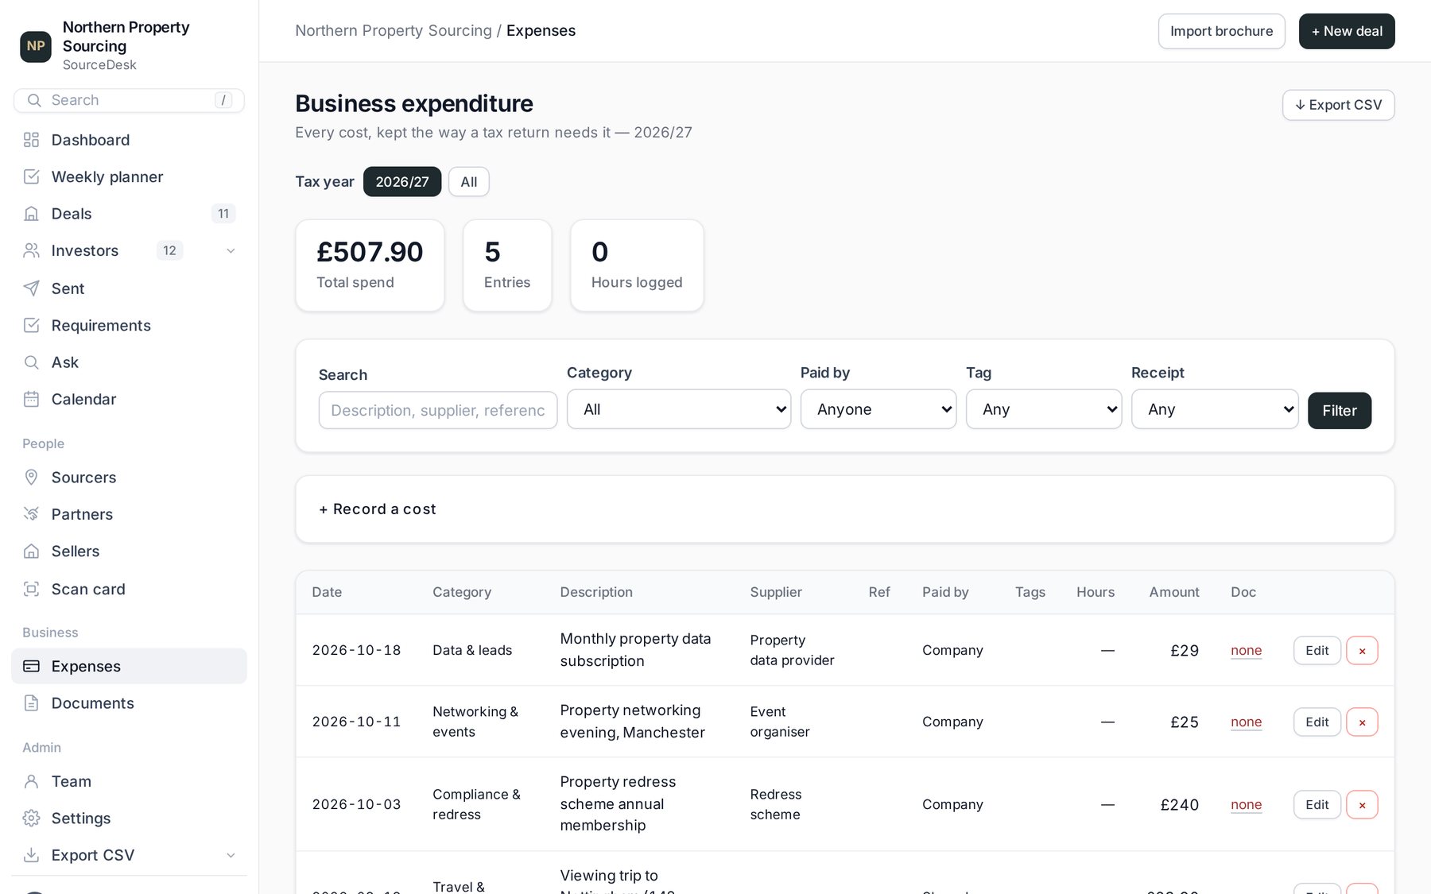Select the 2026/27 tax year toggle
The width and height of the screenshot is (1431, 894).
pyautogui.click(x=402, y=182)
